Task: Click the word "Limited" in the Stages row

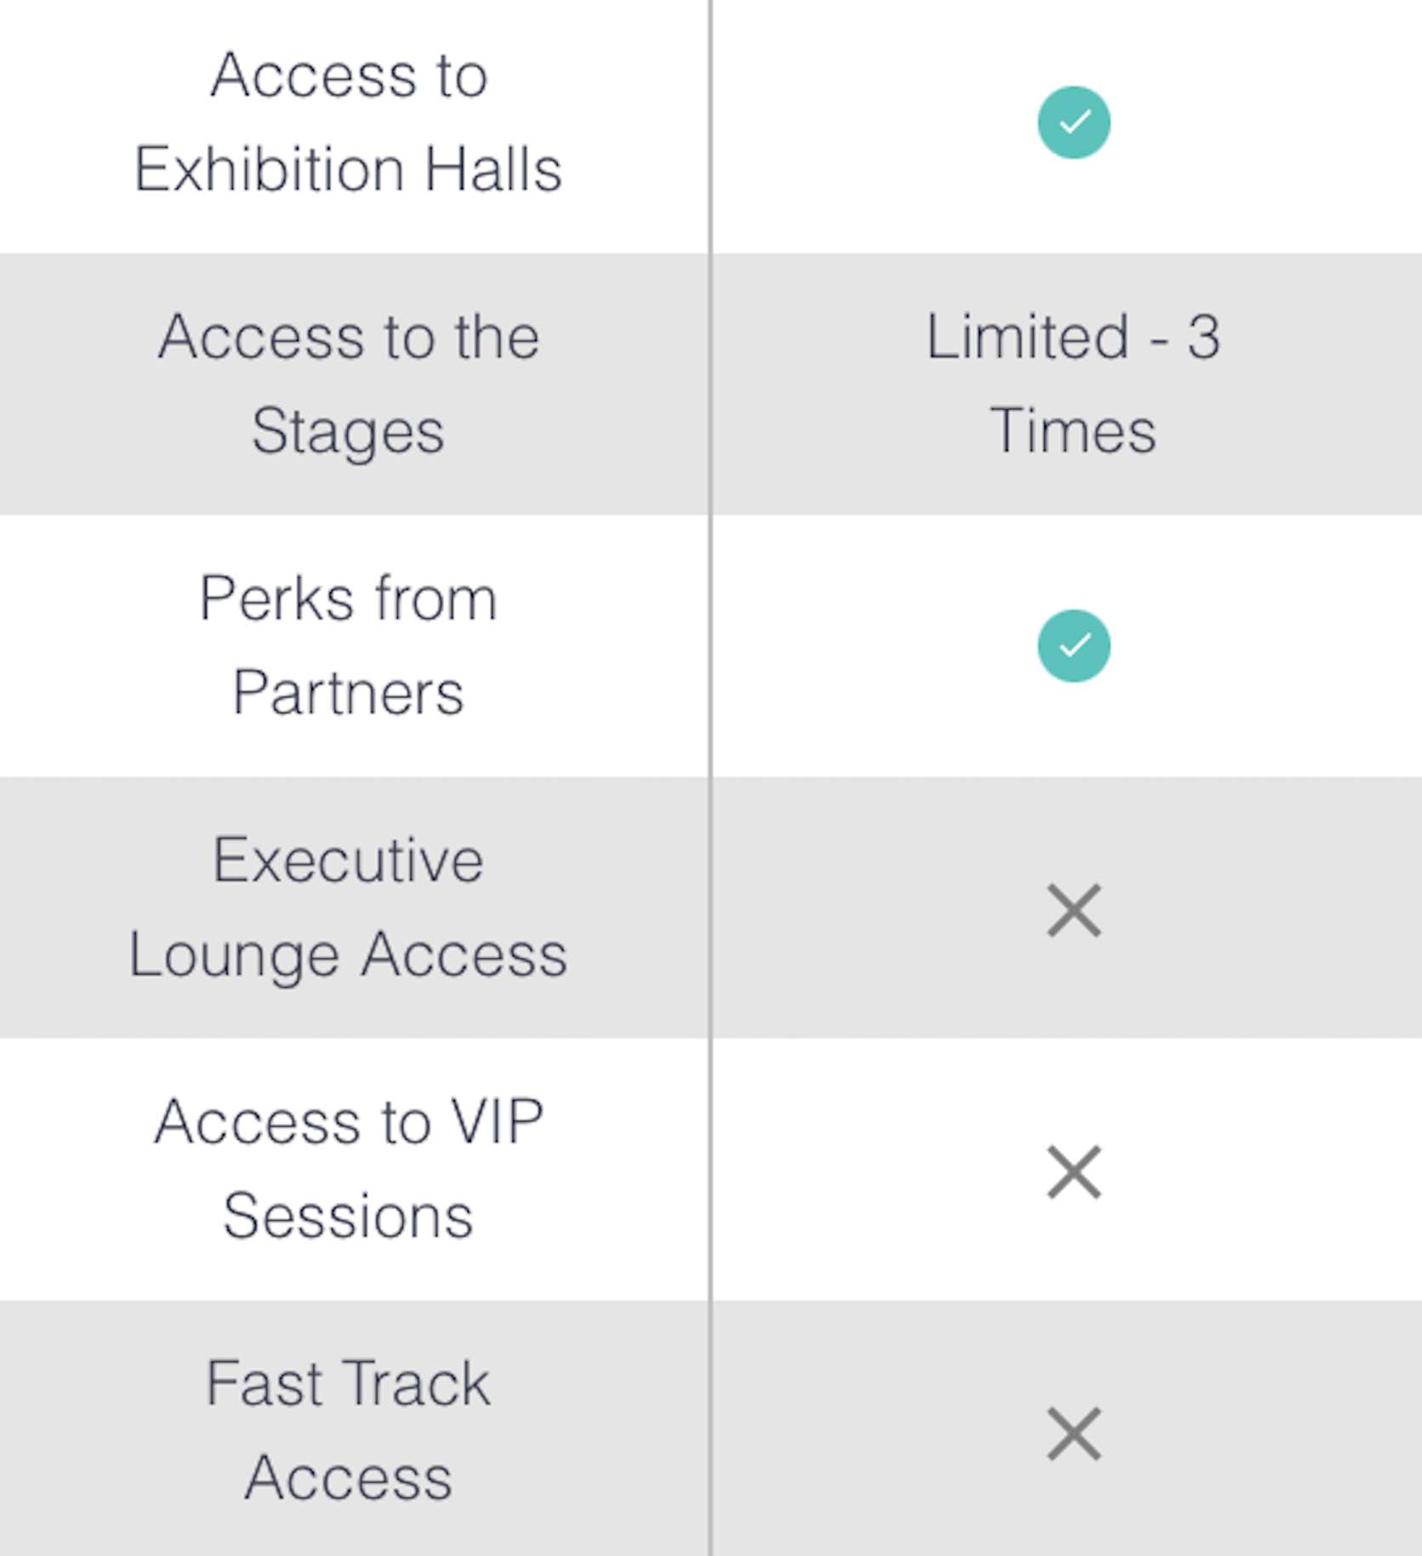Action: click(1028, 337)
